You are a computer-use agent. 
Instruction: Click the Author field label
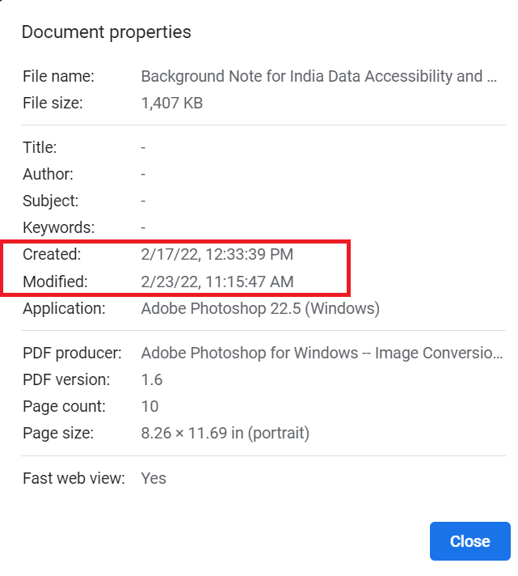click(x=48, y=174)
